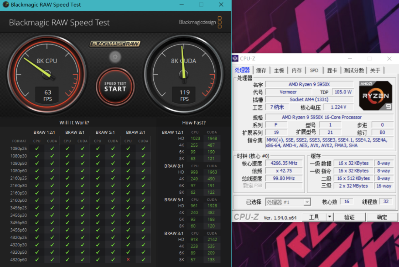Click the red X for 4320p60 BRAW 3:1 CPU
This screenshot has height=267, width=399.
(x=128, y=259)
